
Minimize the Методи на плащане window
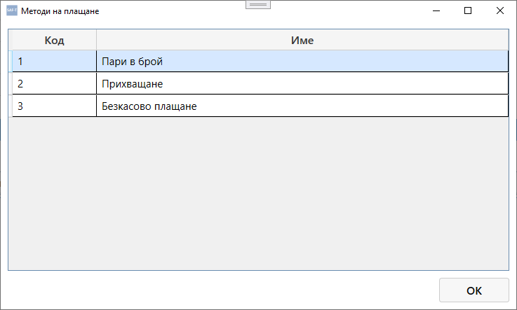pos(436,10)
